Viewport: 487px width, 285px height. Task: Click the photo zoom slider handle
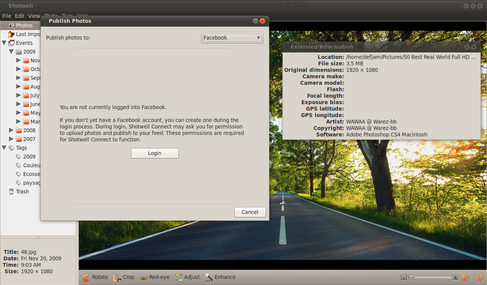(x=411, y=277)
